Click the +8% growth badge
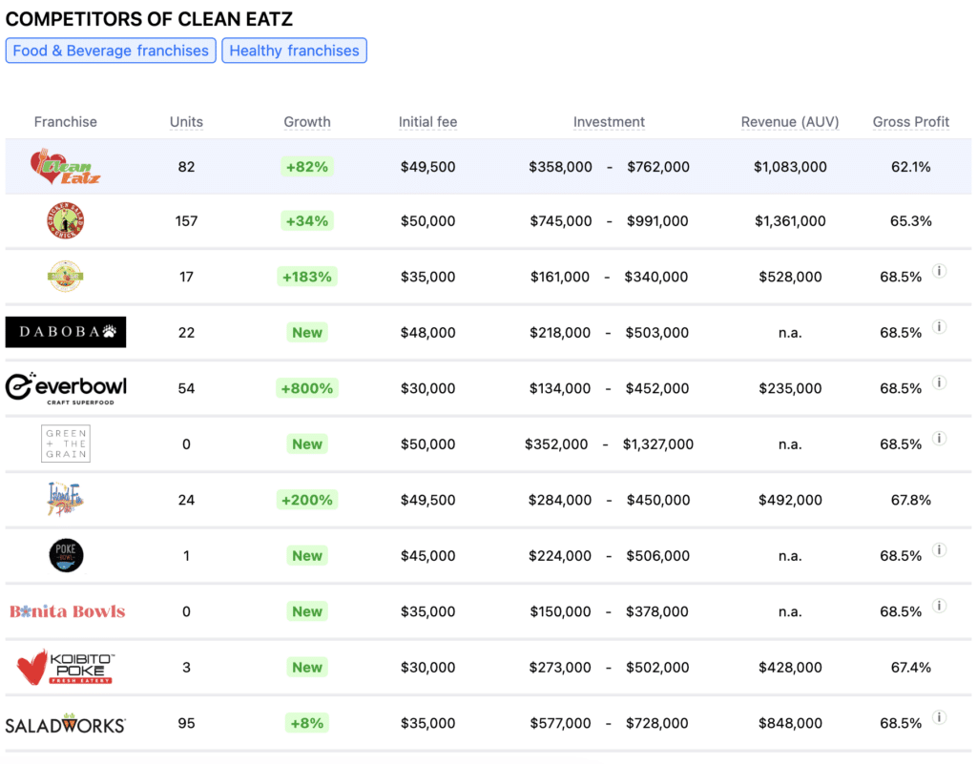Viewport: 977px width, 764px height. point(307,724)
